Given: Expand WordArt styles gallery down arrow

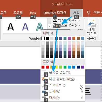Looking at the screenshot, I should pyautogui.click(x=49, y=26).
